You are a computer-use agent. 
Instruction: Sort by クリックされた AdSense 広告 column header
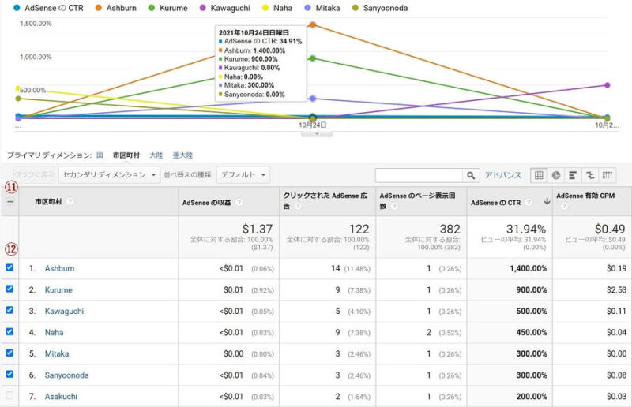tap(325, 200)
